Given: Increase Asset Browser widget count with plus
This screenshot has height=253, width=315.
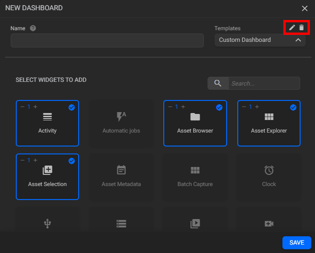Looking at the screenshot, I should (x=183, y=107).
